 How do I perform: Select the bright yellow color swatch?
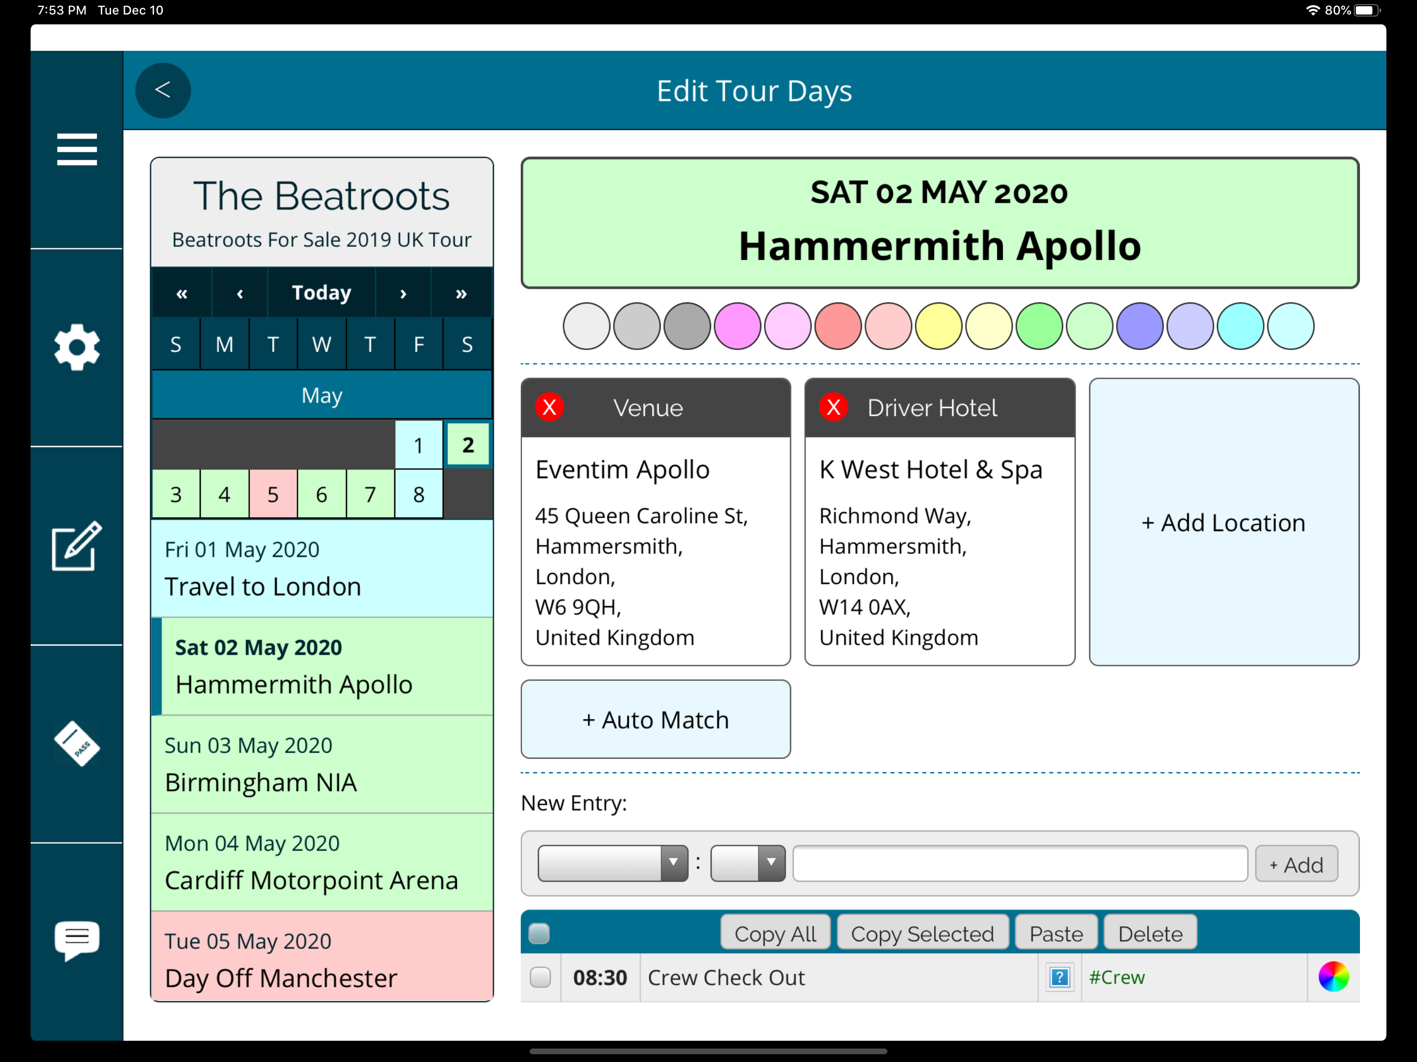tap(938, 327)
